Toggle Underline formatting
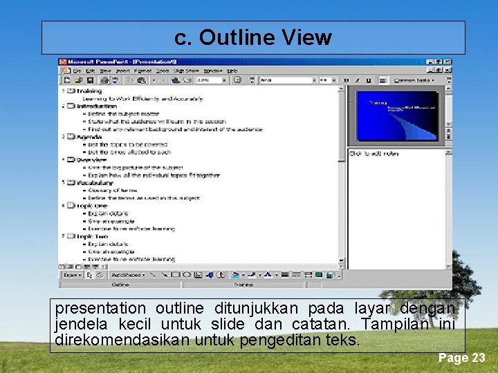Image resolution: width=498 pixels, height=373 pixels. (369, 80)
